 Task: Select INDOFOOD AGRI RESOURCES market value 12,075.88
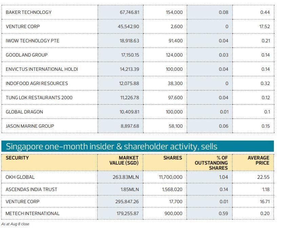129,83
